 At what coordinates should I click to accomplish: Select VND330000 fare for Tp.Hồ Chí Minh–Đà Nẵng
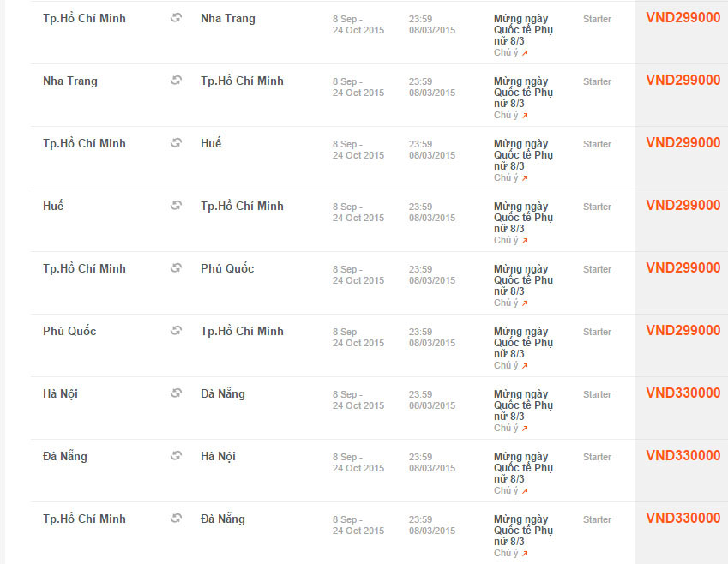683,518
